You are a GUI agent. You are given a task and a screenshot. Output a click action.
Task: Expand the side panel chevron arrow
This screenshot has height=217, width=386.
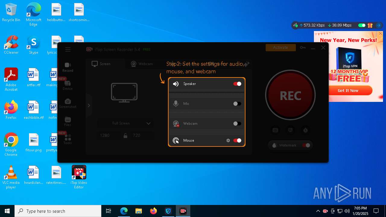(89, 105)
